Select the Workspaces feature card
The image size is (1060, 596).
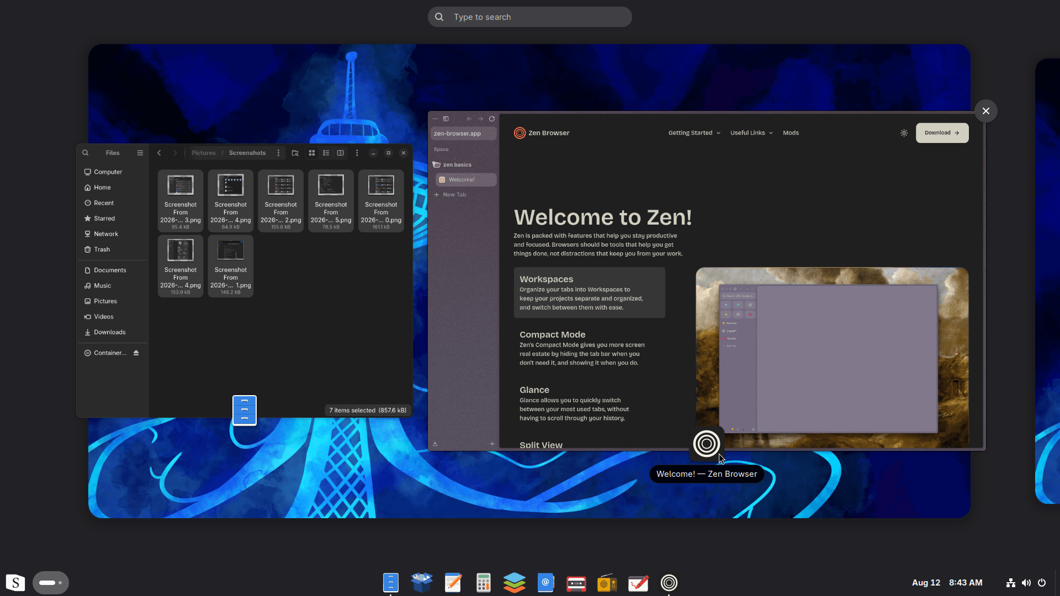[589, 292]
